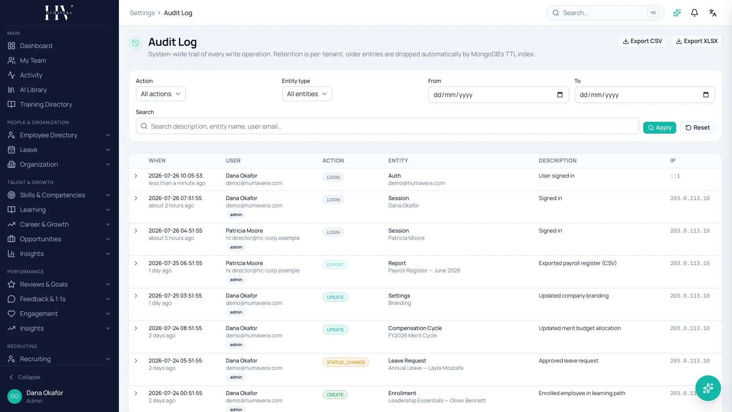Image resolution: width=732 pixels, height=412 pixels.
Task: Open the language translation icon
Action: click(713, 13)
